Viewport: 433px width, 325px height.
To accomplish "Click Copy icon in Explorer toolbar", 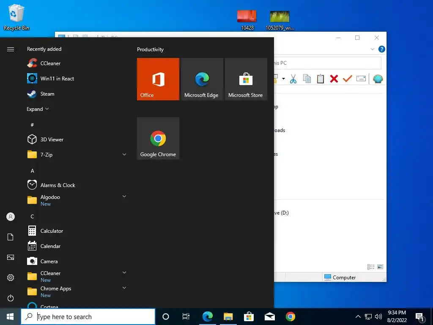I will (x=307, y=79).
